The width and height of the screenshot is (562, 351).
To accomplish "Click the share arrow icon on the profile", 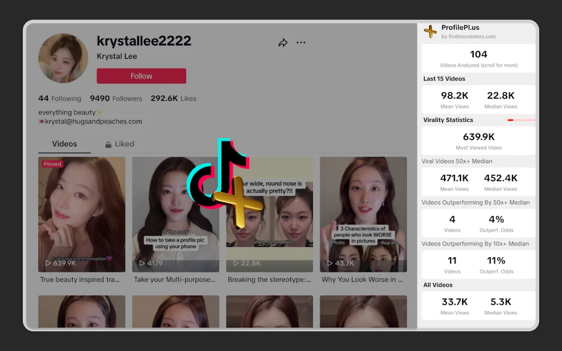I will [283, 42].
